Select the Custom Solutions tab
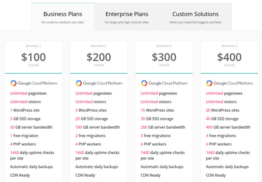The width and height of the screenshot is (262, 182). (195, 17)
